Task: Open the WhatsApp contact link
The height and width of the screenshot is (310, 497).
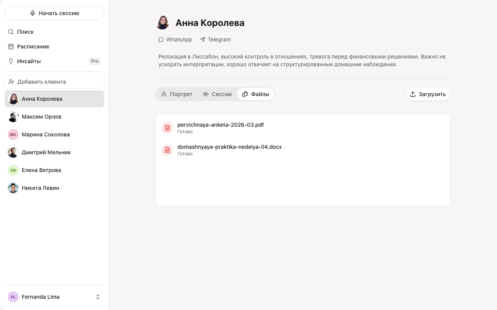Action: [175, 40]
